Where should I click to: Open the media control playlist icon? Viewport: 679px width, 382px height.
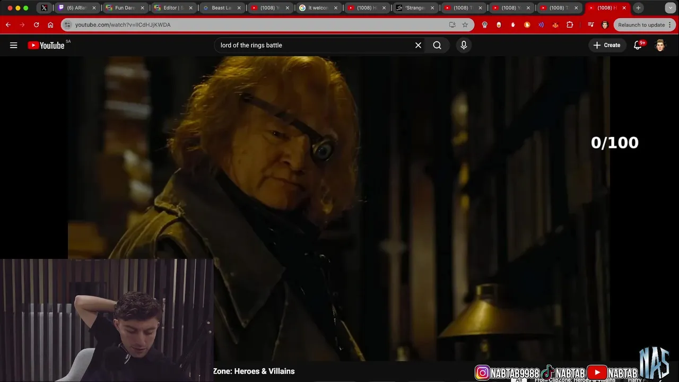(590, 25)
